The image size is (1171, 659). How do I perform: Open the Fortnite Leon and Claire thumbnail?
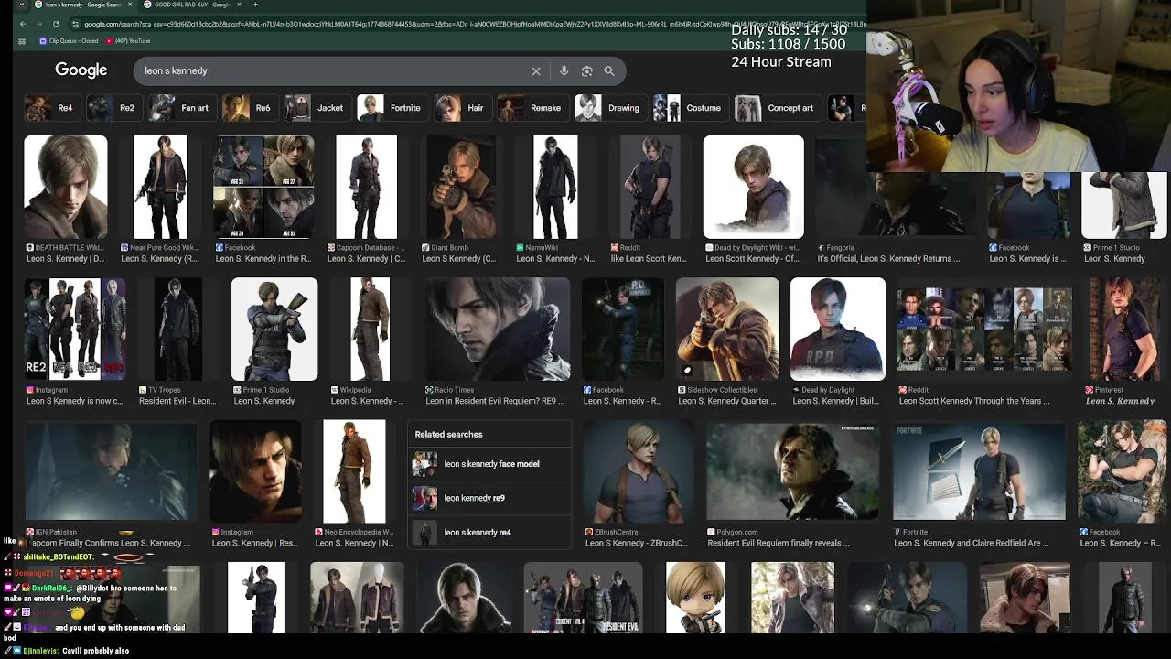pyautogui.click(x=980, y=471)
